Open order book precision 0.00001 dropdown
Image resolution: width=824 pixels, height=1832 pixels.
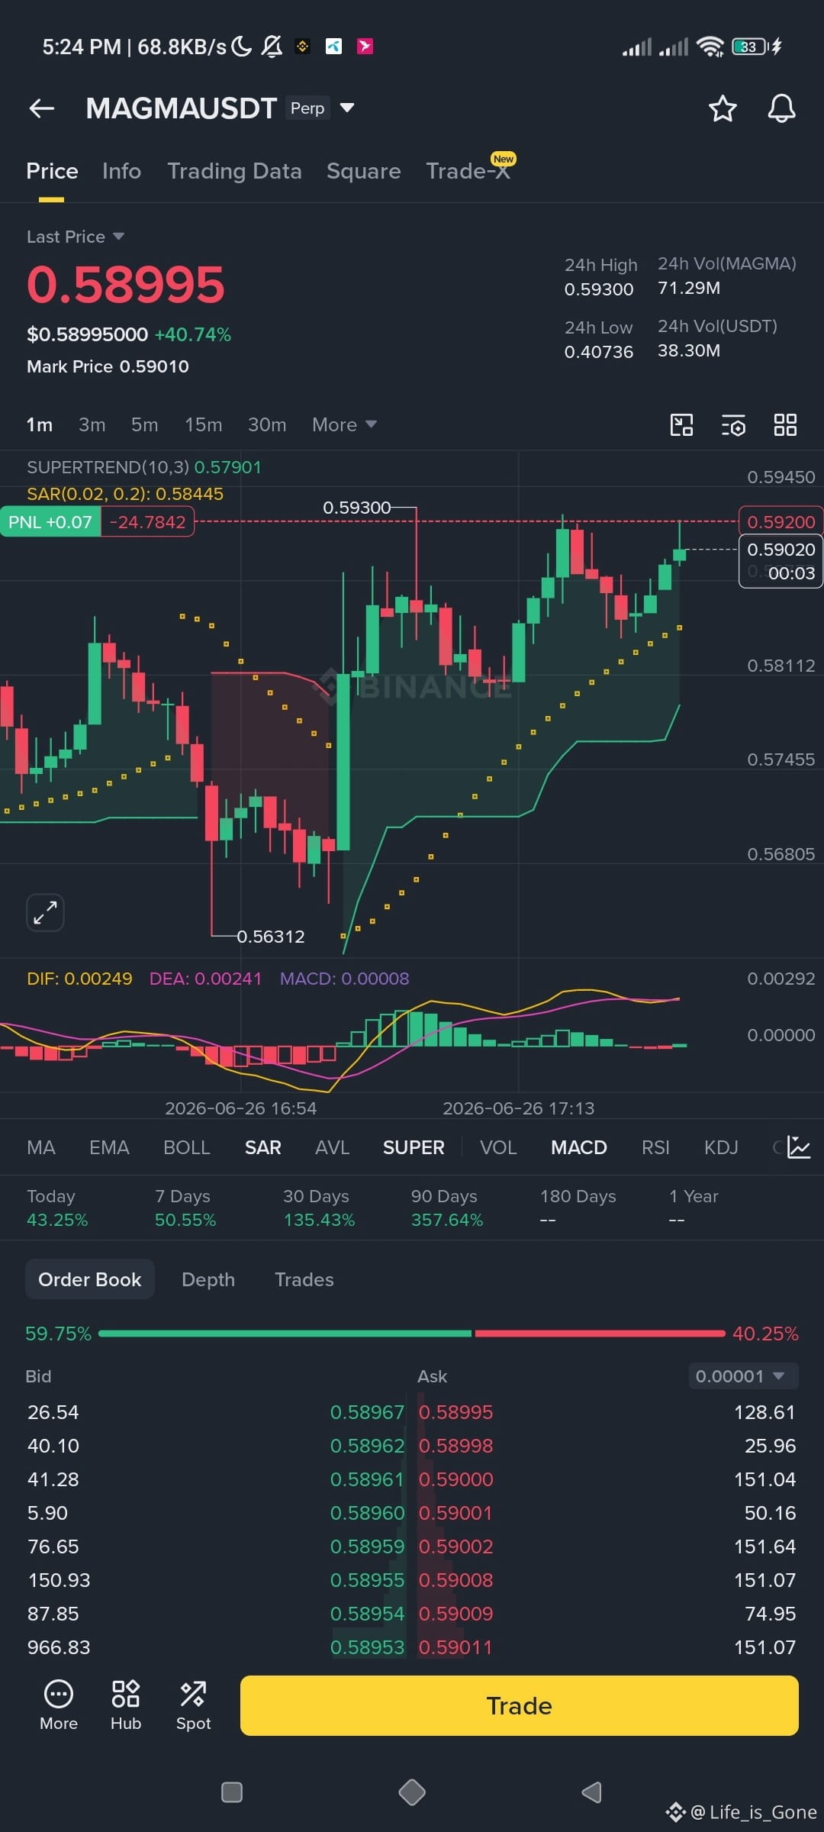pos(744,1376)
